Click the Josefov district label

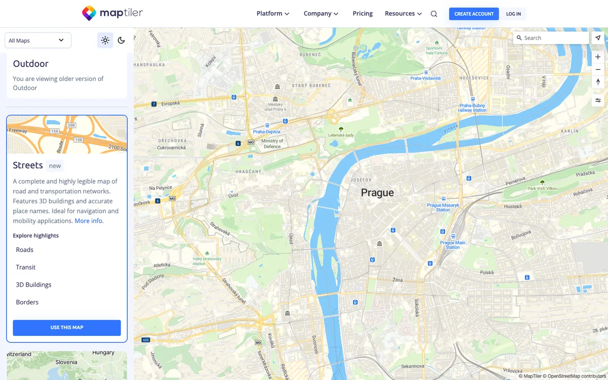[361, 180]
